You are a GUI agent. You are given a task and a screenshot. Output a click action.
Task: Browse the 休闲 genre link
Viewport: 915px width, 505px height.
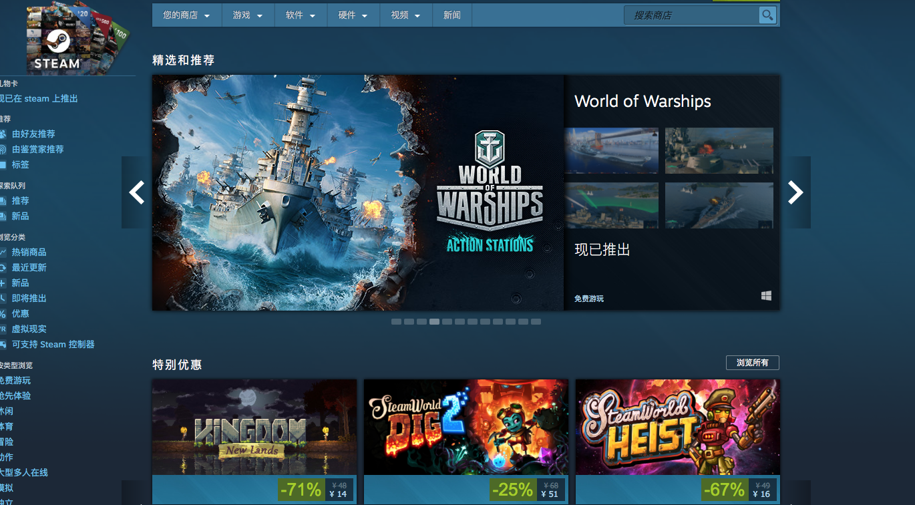(6, 411)
